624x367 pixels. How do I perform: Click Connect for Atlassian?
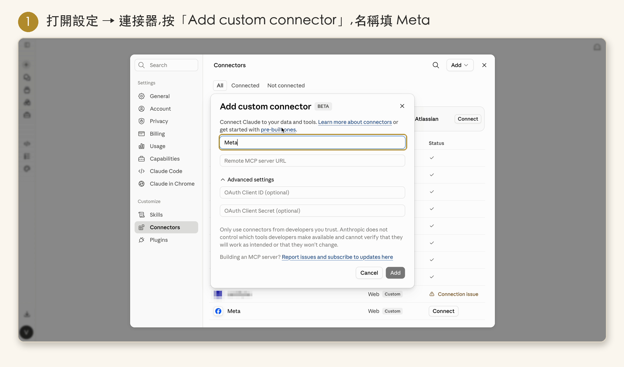click(x=468, y=119)
